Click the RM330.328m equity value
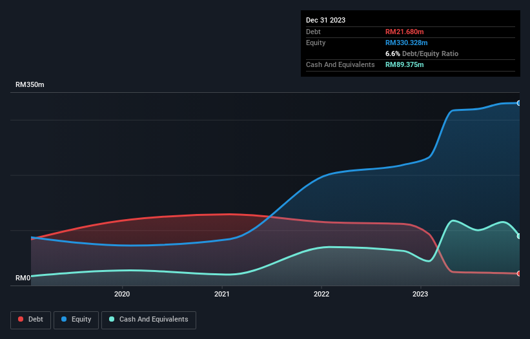 click(x=406, y=43)
